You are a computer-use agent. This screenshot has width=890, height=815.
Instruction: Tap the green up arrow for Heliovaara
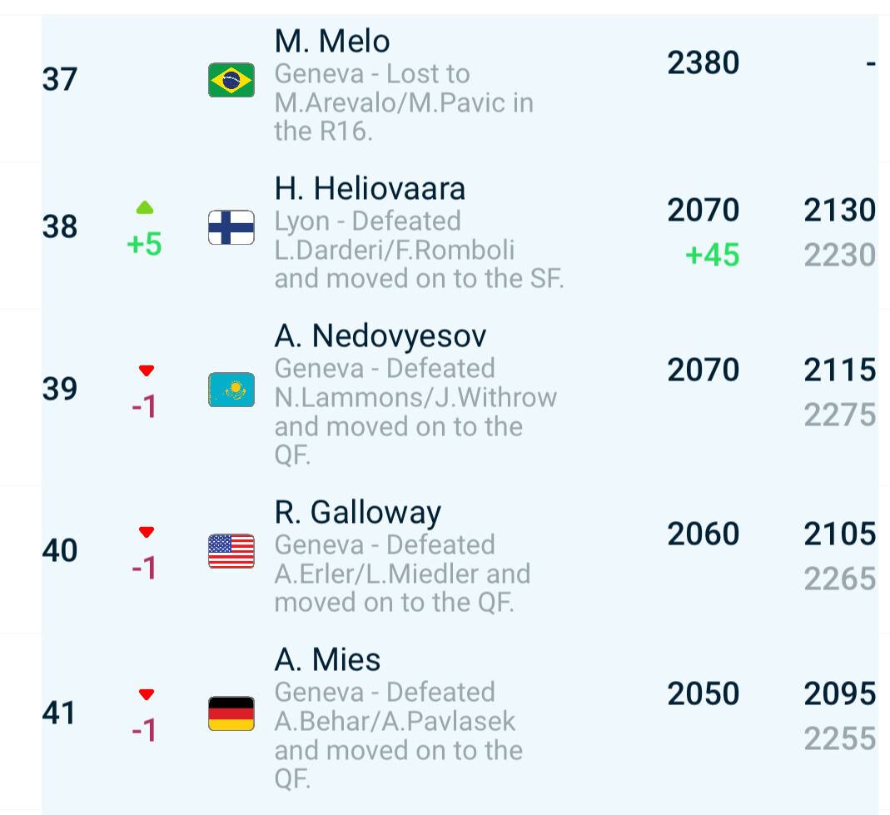click(146, 207)
